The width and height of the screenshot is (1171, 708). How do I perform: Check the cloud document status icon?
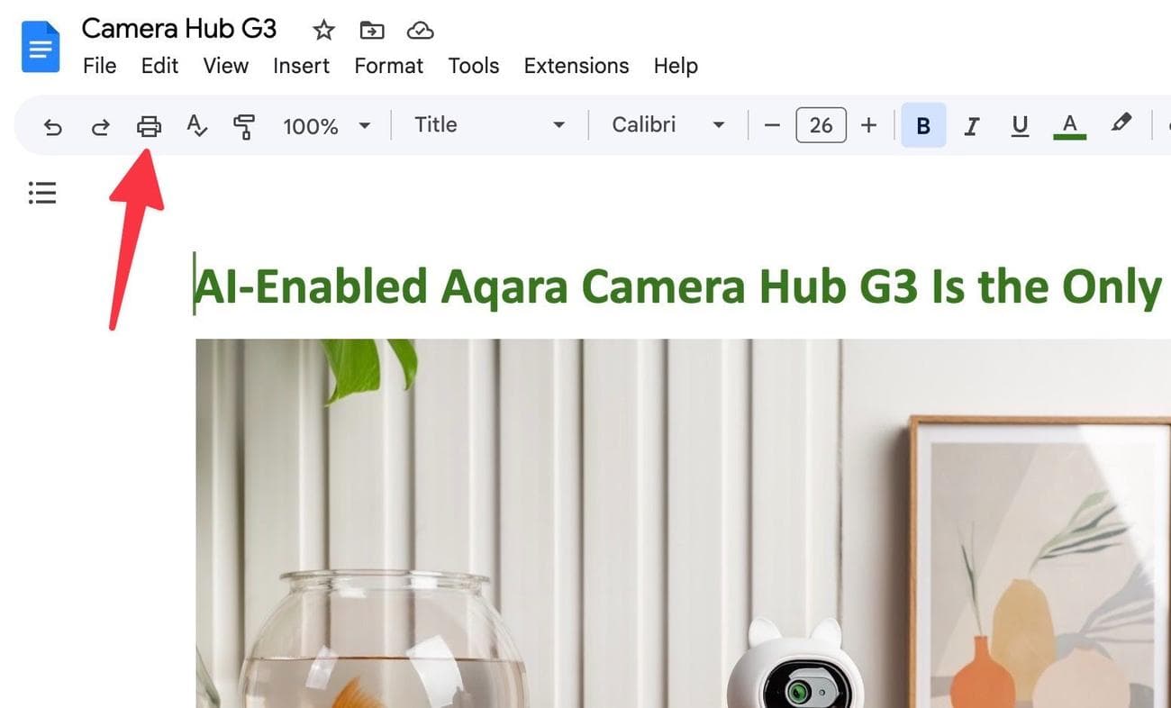[420, 31]
